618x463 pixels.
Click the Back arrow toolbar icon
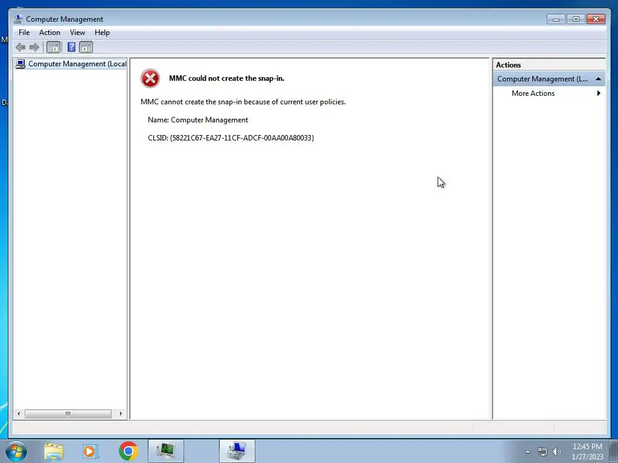tap(21, 48)
